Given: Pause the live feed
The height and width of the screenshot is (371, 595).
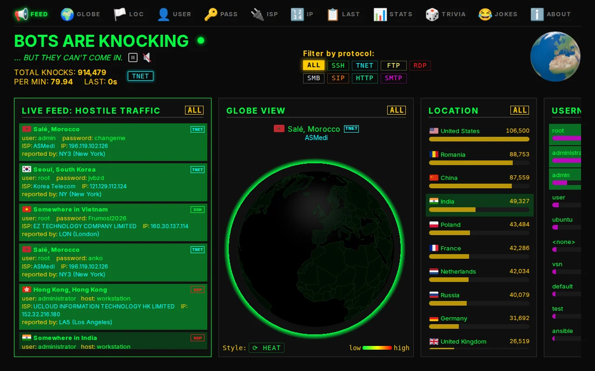Looking at the screenshot, I should (x=133, y=58).
